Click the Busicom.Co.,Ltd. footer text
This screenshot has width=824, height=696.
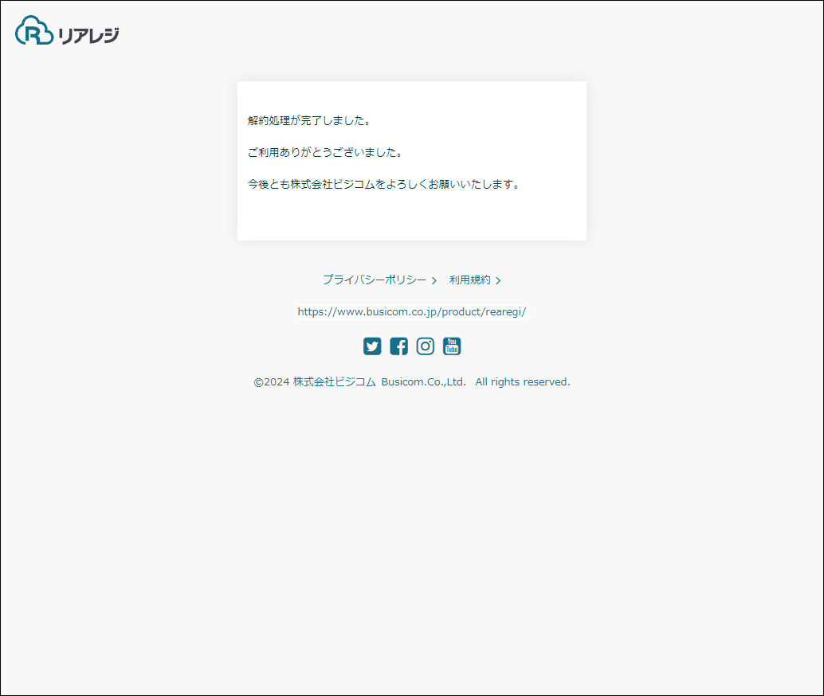424,382
